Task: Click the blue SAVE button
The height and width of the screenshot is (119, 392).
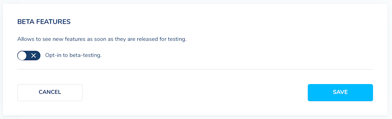Action: [340, 93]
